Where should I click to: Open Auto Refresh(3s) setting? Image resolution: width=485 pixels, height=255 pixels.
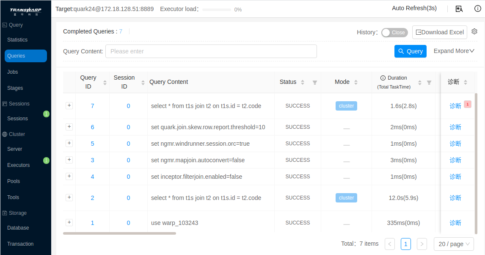point(414,8)
